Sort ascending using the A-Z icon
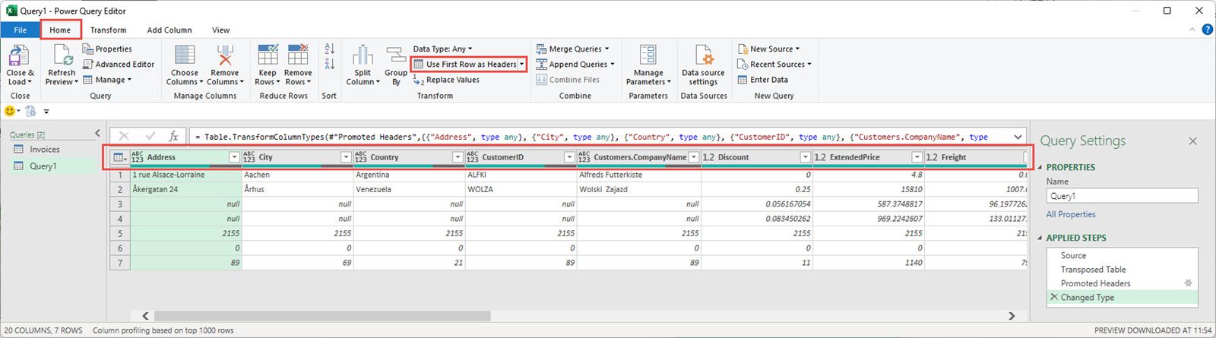 (330, 50)
